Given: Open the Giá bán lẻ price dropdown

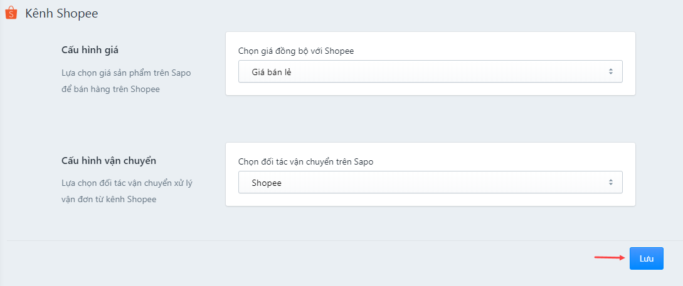Looking at the screenshot, I should click(430, 71).
